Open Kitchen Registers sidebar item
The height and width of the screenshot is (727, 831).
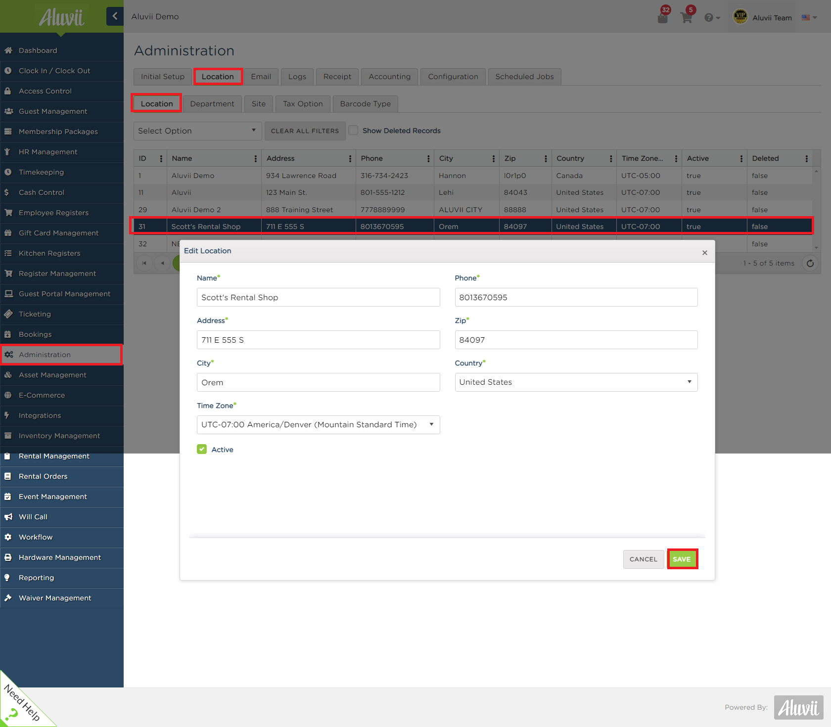coord(62,253)
